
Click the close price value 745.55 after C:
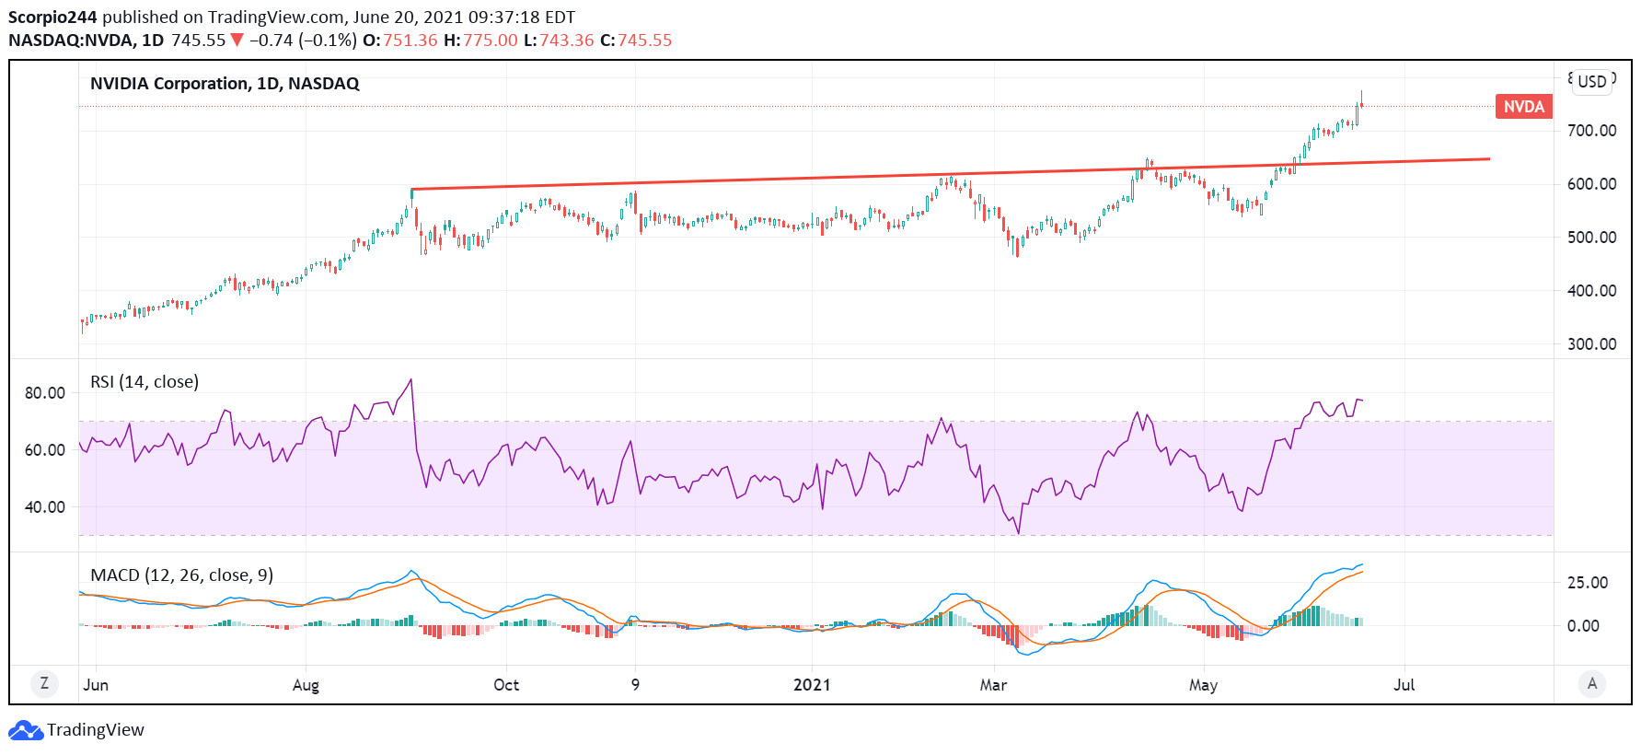645,41
